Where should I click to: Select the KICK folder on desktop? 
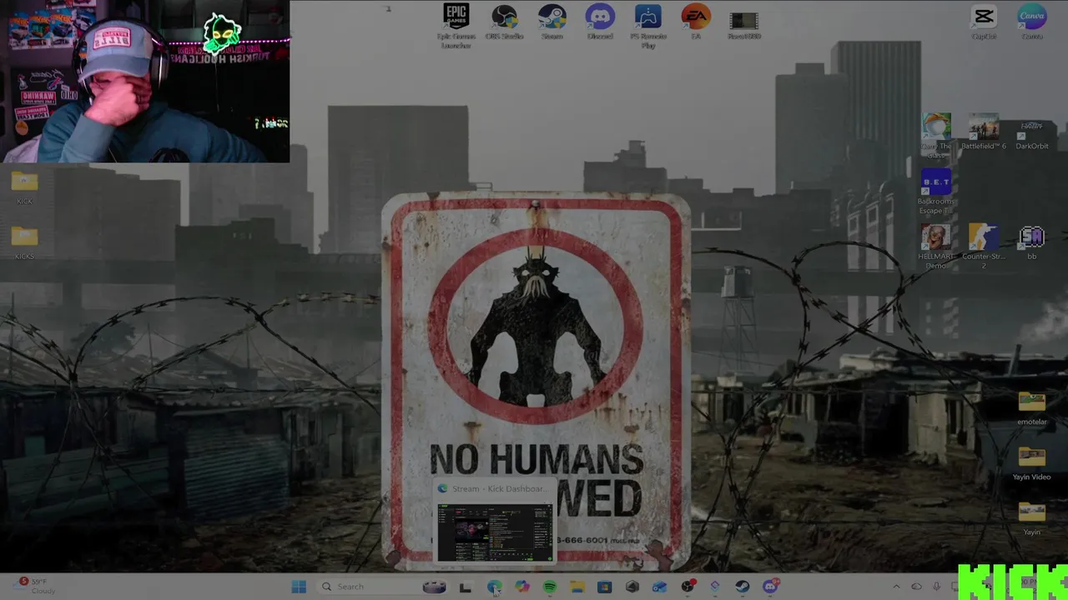point(24,187)
